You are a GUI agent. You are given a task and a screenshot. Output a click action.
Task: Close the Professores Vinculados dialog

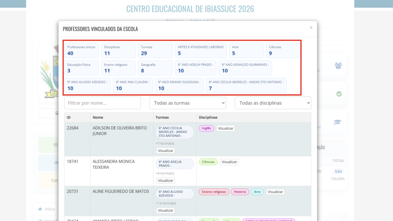[311, 28]
